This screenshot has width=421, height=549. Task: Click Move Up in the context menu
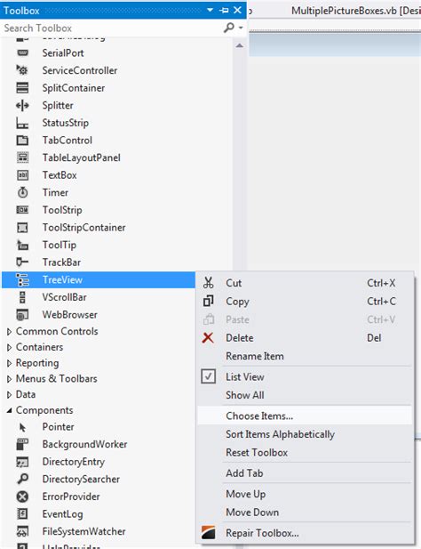(x=306, y=494)
